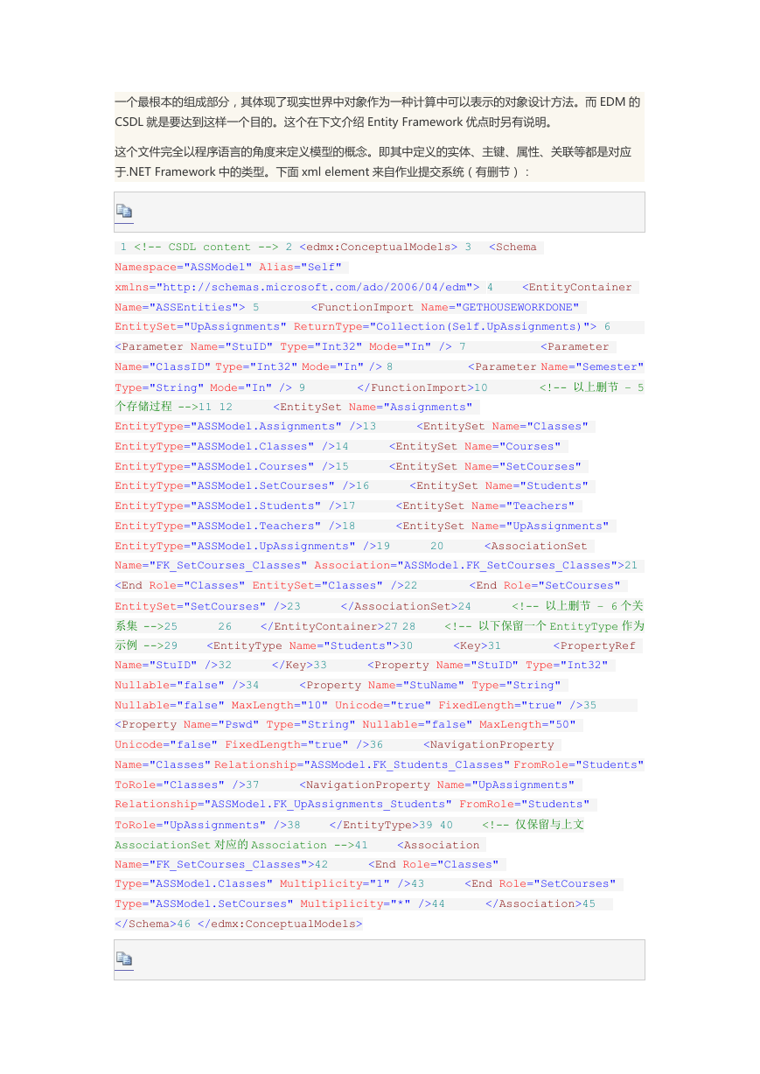Click the '<Association' tag on line 41
Screen dimensions: 760x1074
[439, 846]
